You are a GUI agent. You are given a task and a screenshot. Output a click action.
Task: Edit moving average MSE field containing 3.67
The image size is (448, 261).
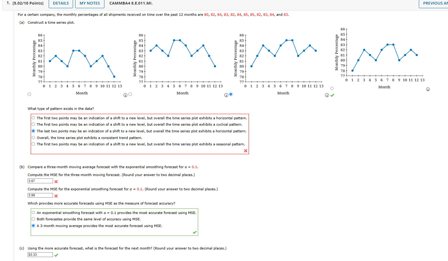coord(40,181)
